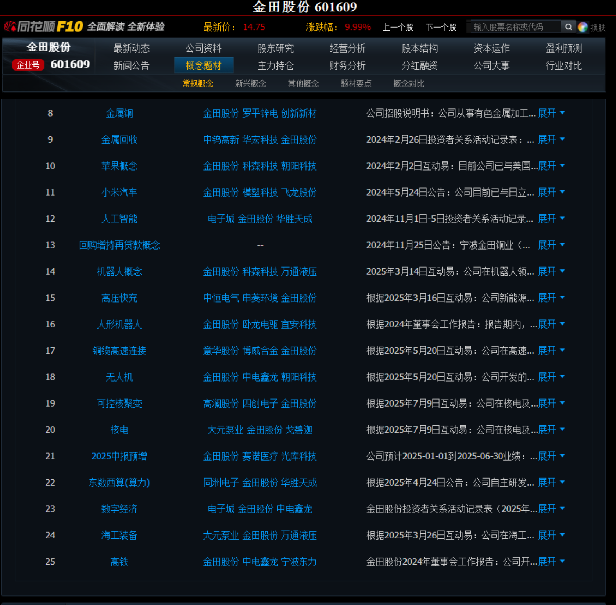Expand row 24 海工装备 details

(551, 536)
